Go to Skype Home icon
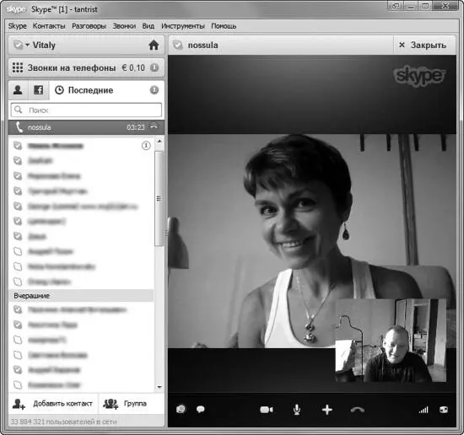The height and width of the screenshot is (435, 464). click(x=154, y=45)
